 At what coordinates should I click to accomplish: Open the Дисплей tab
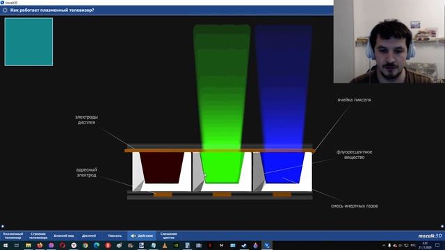coord(89,235)
